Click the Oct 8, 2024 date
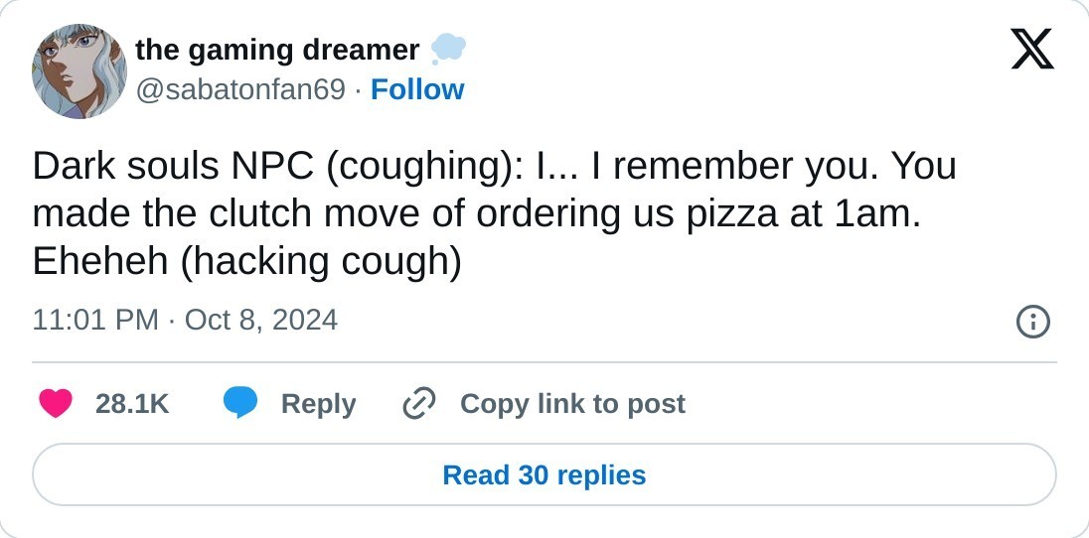 coord(261,320)
